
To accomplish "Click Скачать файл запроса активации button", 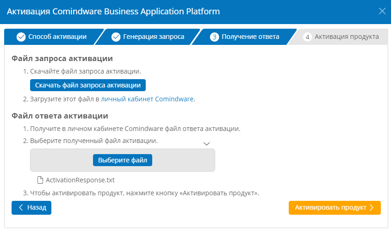I will [x=88, y=85].
